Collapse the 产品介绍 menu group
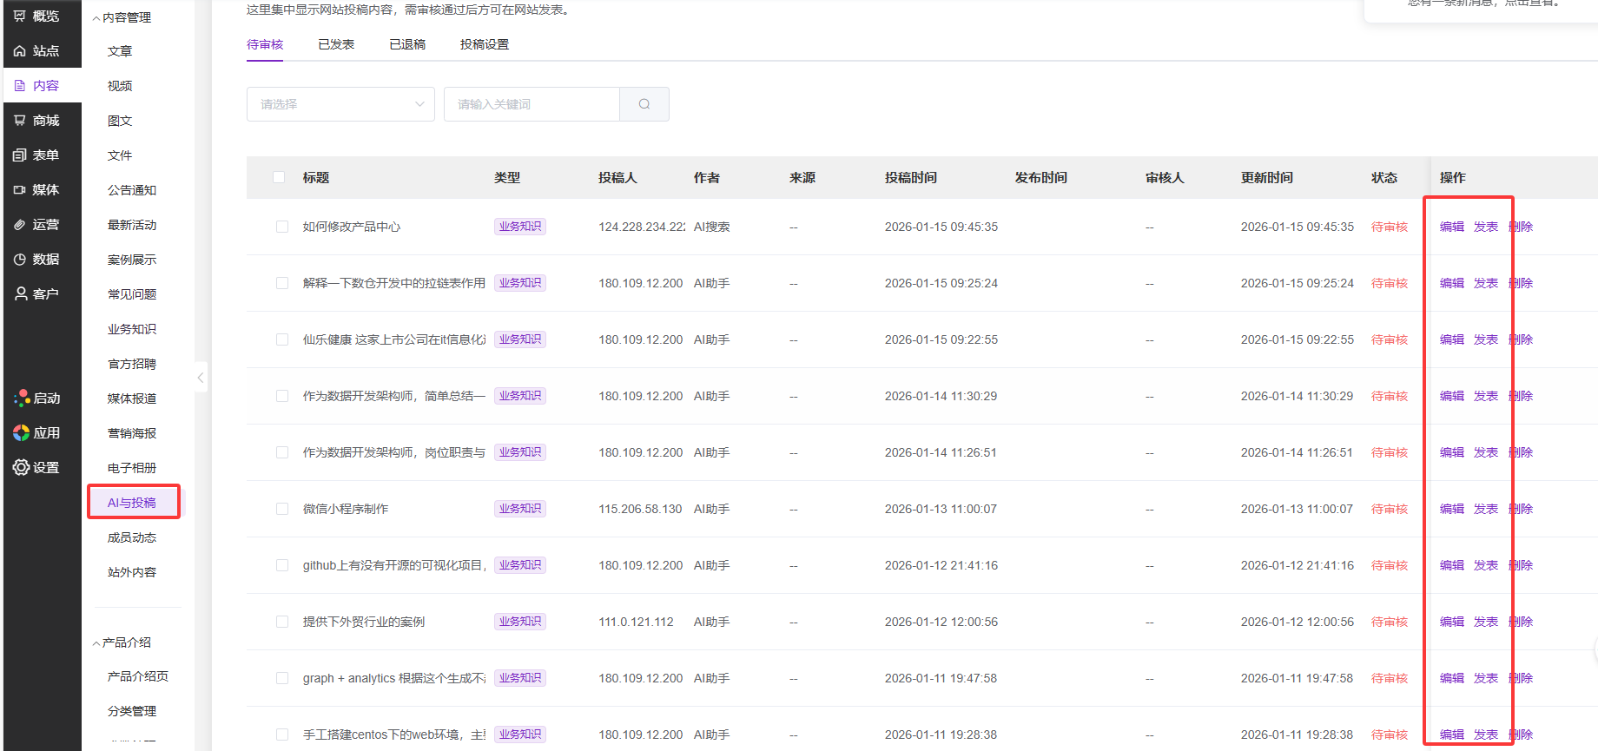The width and height of the screenshot is (1598, 751). click(x=96, y=643)
